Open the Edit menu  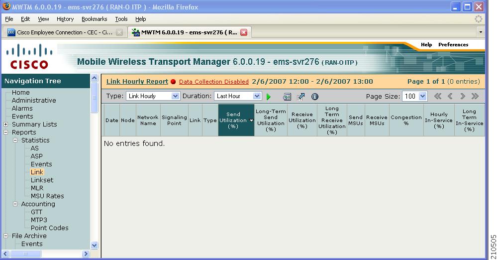click(25, 19)
